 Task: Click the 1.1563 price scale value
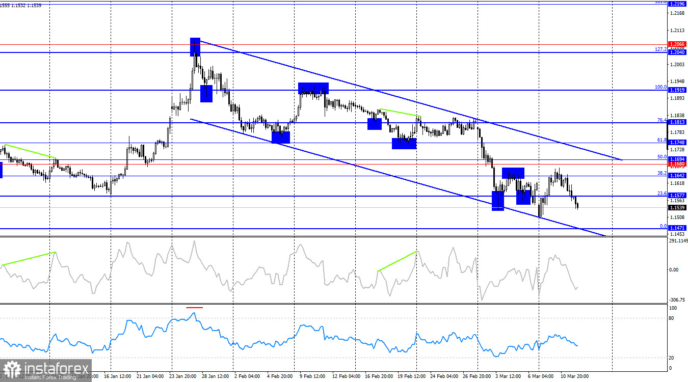677,201
